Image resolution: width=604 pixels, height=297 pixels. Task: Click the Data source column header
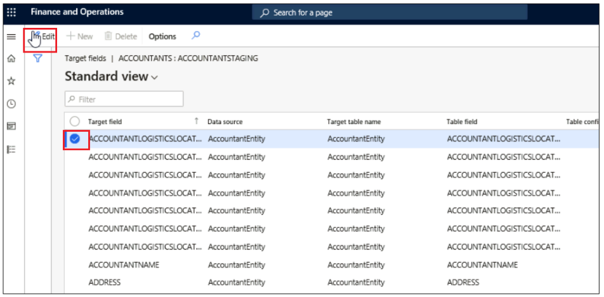click(x=225, y=122)
